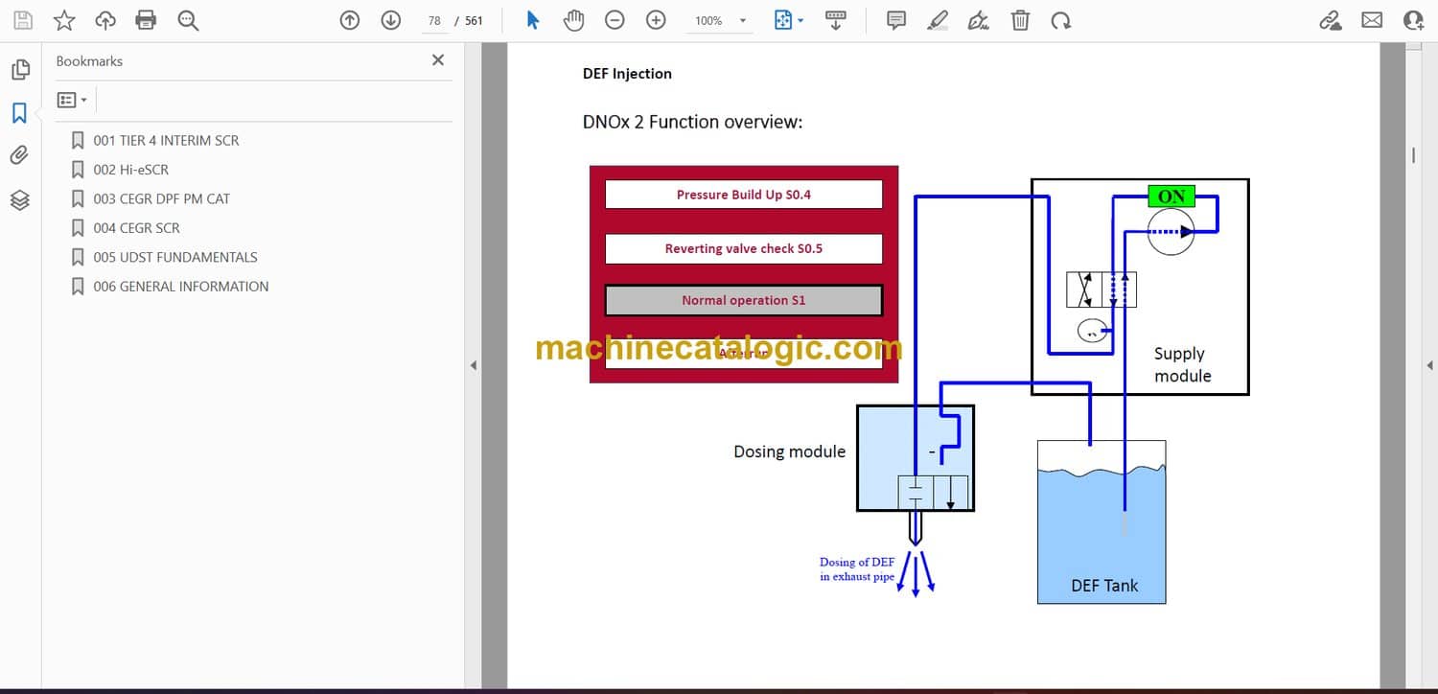Viewport: 1438px width, 694px height.
Task: Go to next page arrow
Action: click(390, 20)
